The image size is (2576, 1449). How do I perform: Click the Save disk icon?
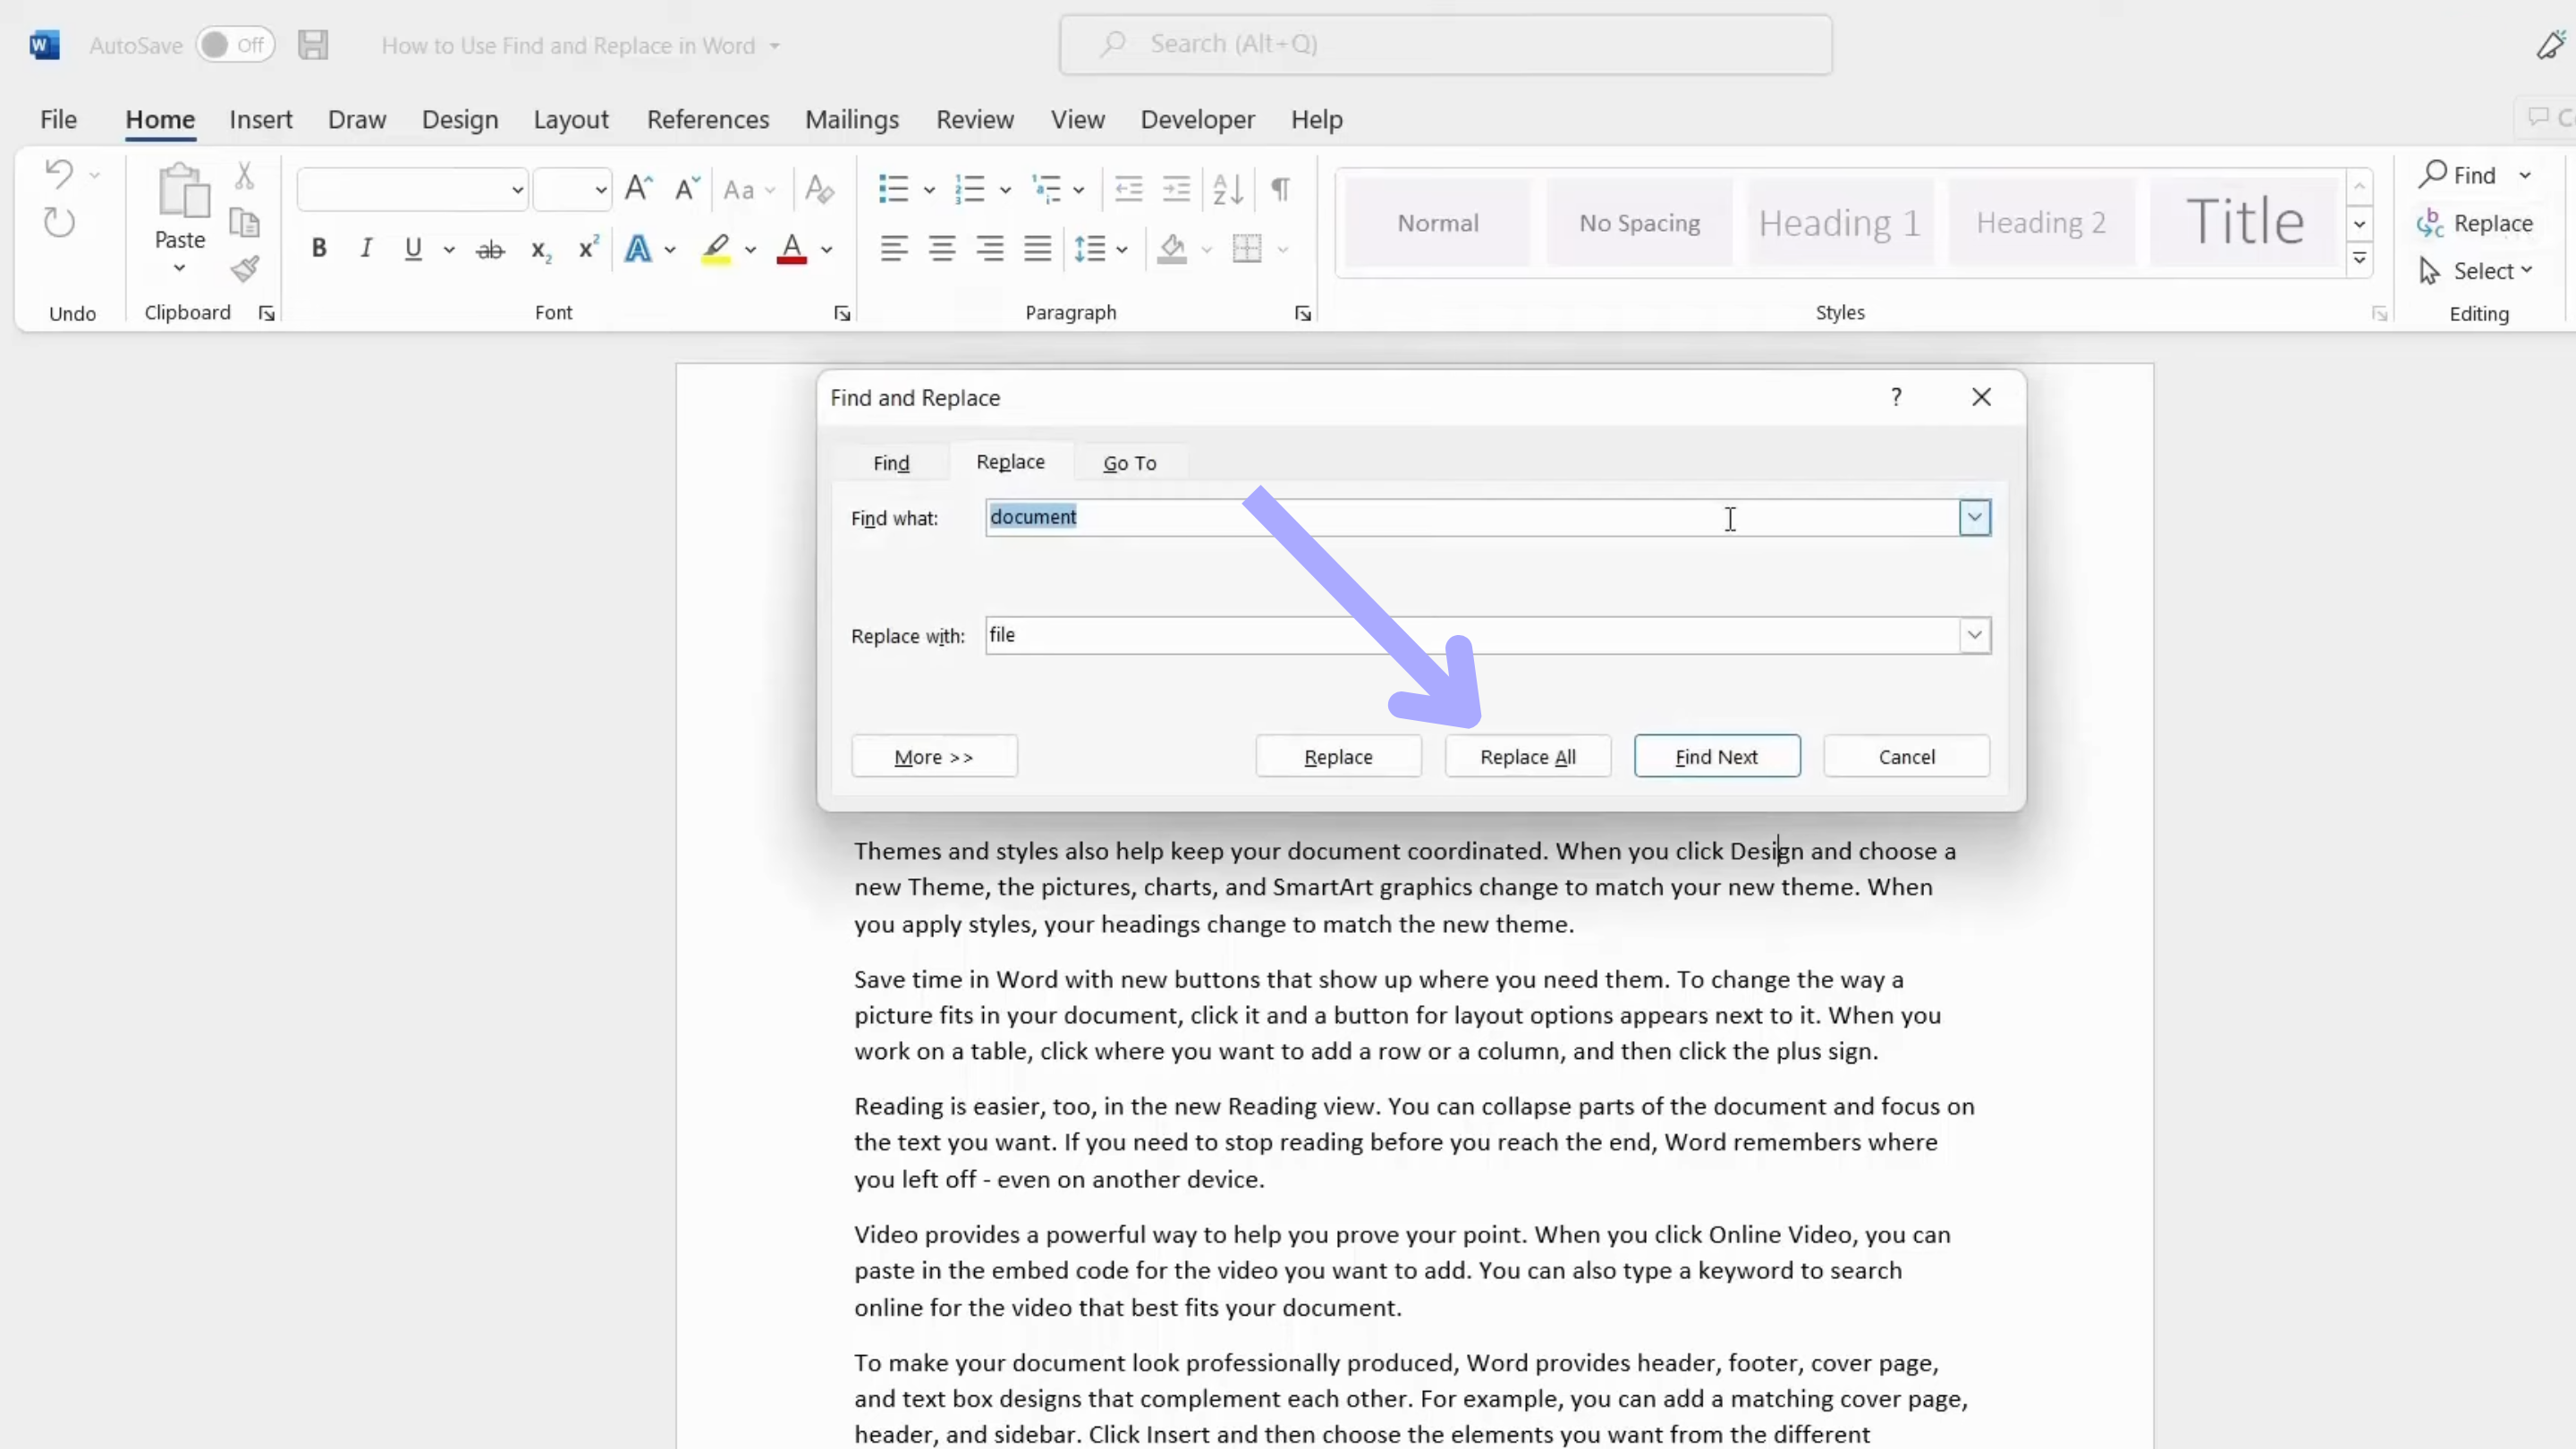click(x=313, y=45)
